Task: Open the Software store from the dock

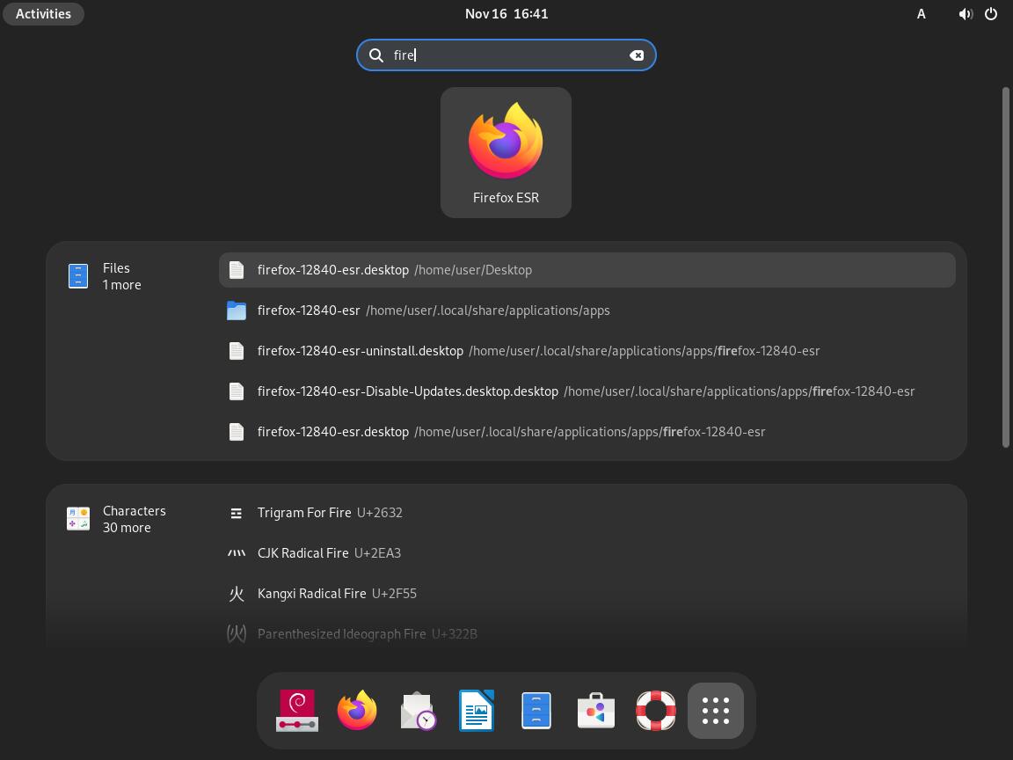Action: point(595,711)
